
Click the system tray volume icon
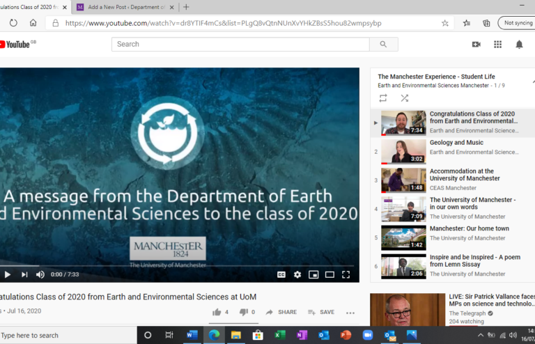pyautogui.click(x=513, y=336)
